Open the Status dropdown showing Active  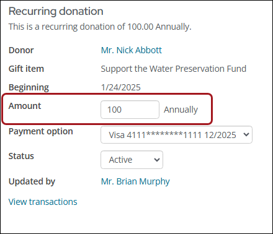(132, 160)
